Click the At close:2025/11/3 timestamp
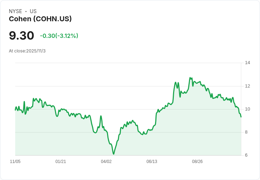The image size is (260, 180). (27, 51)
